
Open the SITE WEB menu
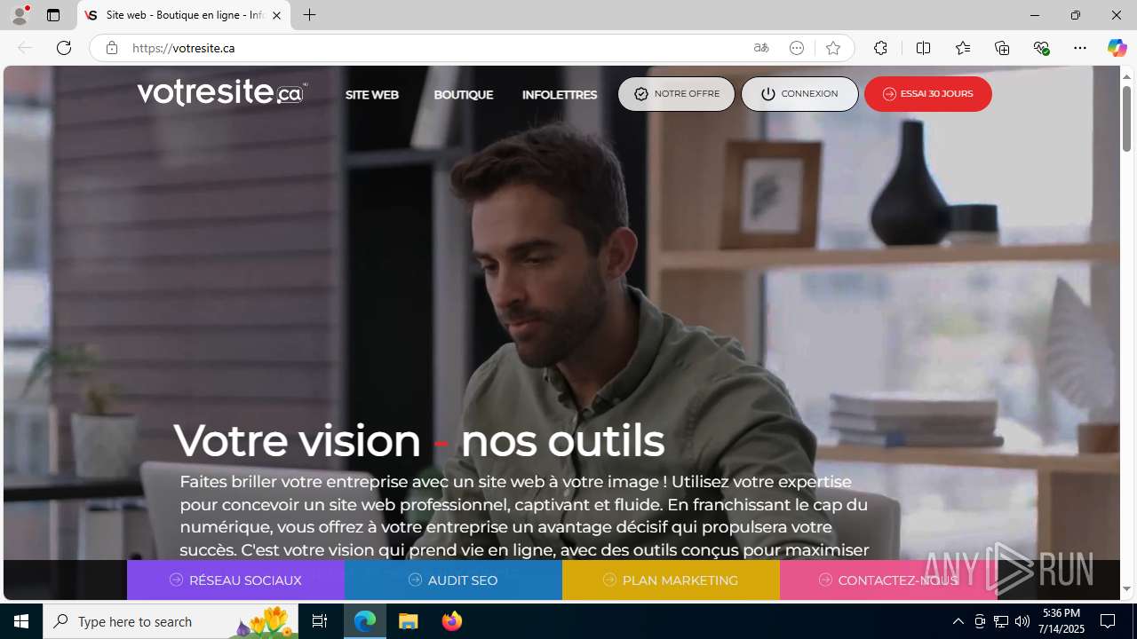pyautogui.click(x=371, y=94)
